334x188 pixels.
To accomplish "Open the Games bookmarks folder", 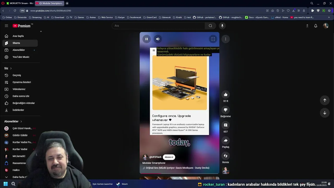I will click(x=79, y=17).
